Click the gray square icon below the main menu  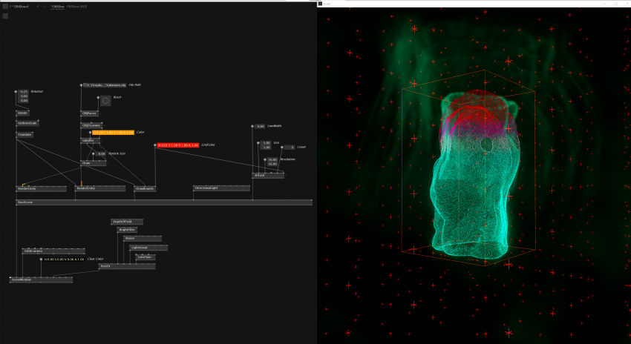tap(5, 16)
